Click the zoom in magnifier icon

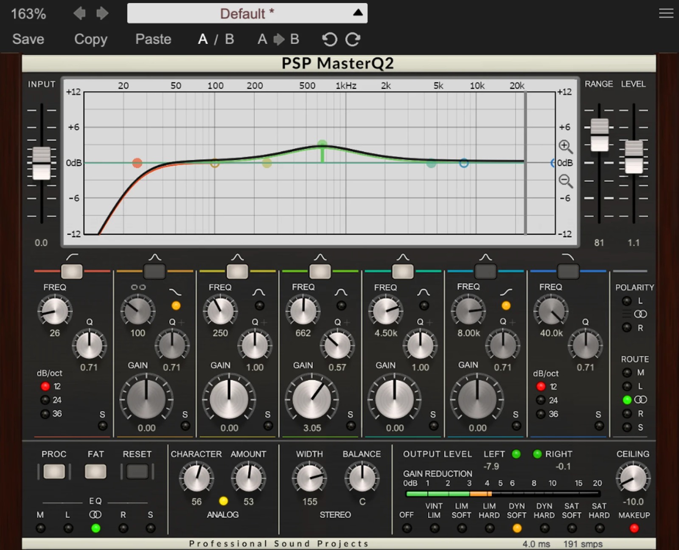565,146
